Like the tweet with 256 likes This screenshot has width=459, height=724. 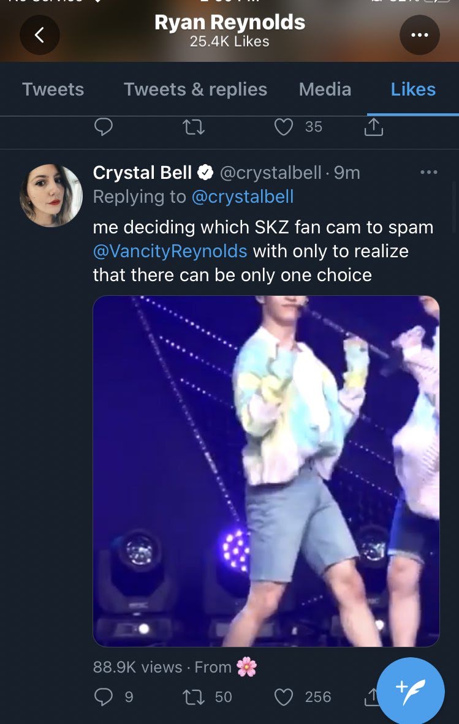[x=284, y=697]
